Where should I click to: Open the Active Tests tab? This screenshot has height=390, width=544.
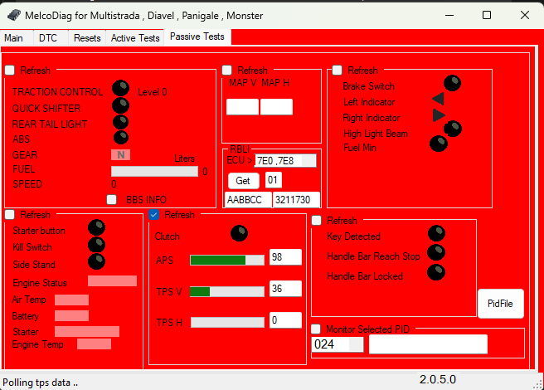coord(135,37)
